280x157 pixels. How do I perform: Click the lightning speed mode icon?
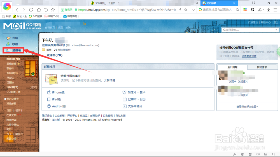pos(180,10)
